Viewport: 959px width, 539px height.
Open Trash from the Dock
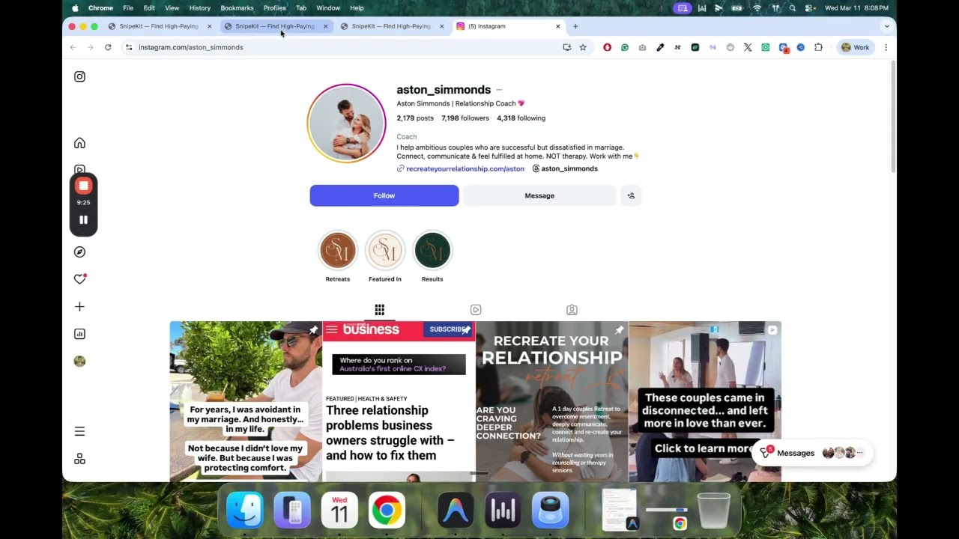(713, 510)
